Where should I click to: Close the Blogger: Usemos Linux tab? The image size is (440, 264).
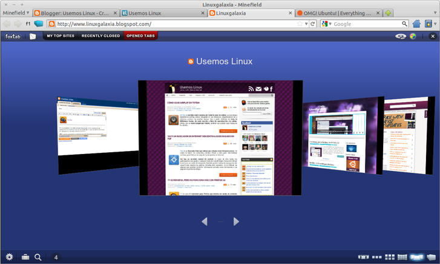tap(115, 13)
